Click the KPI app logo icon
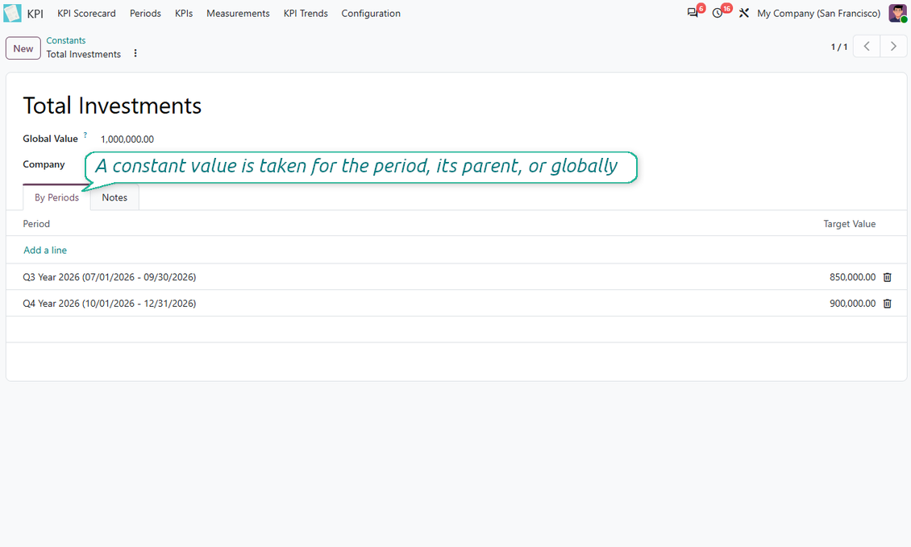Image resolution: width=911 pixels, height=547 pixels. tap(12, 14)
